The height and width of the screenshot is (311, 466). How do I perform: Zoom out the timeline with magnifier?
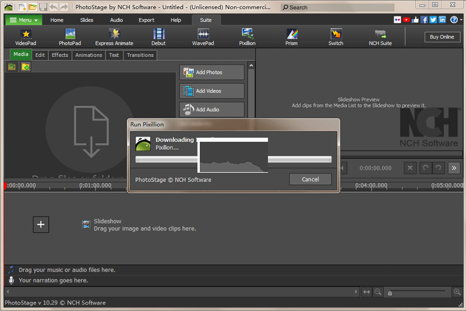pyautogui.click(x=378, y=292)
